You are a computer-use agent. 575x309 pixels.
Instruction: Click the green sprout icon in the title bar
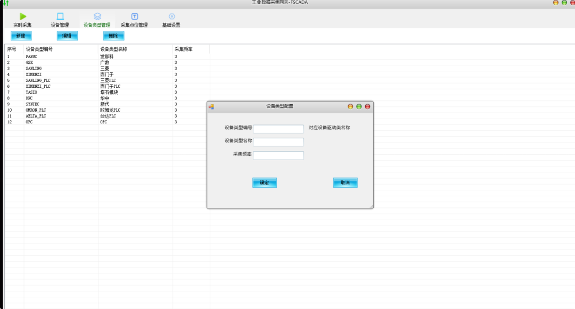[4, 2]
